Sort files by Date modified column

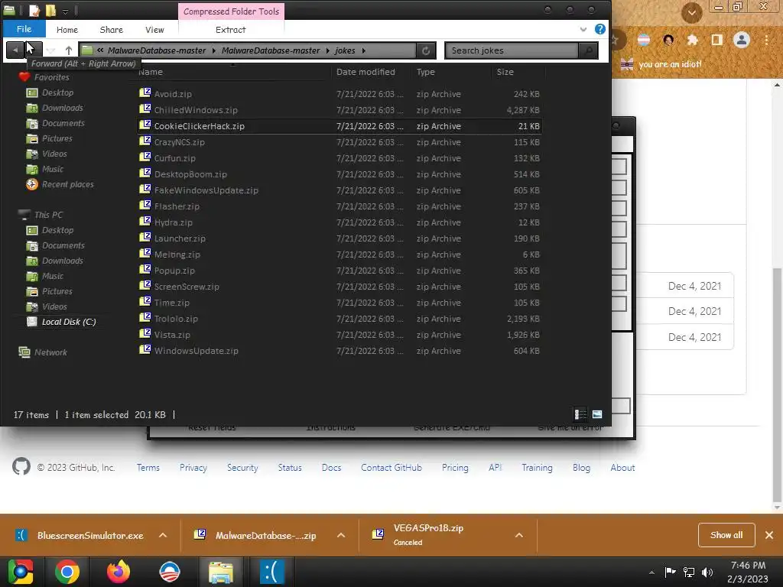coord(366,72)
